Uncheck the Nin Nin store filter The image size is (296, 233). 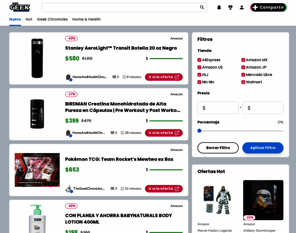click(199, 82)
